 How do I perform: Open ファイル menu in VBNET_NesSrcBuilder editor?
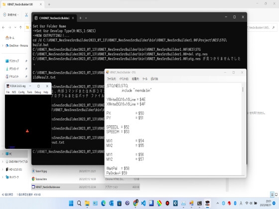111,79
